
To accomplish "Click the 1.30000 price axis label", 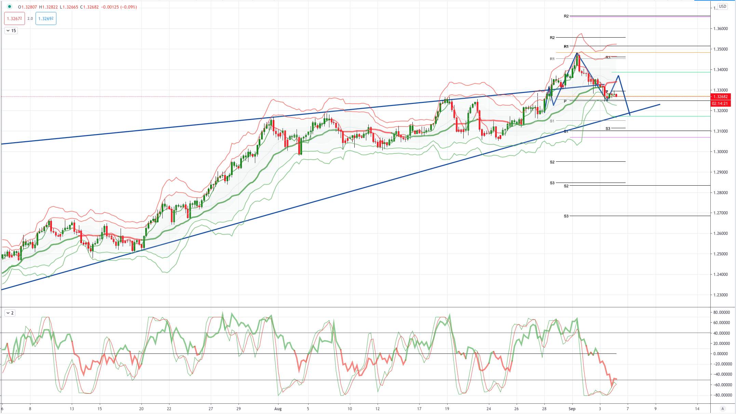I will [720, 152].
